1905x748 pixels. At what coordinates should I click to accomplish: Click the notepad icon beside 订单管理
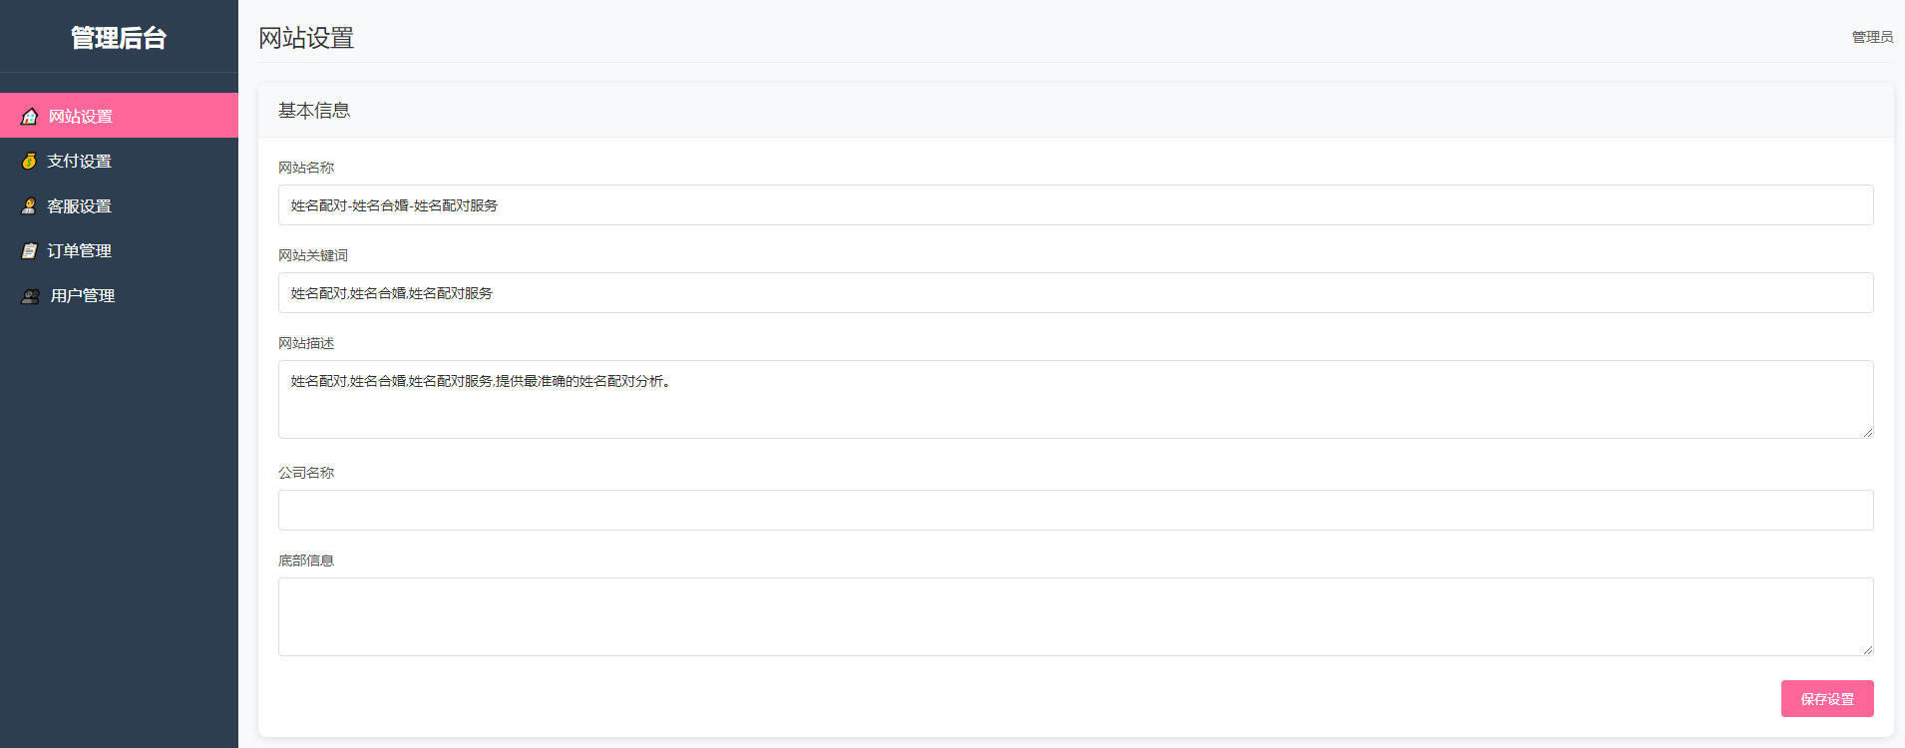click(x=29, y=251)
